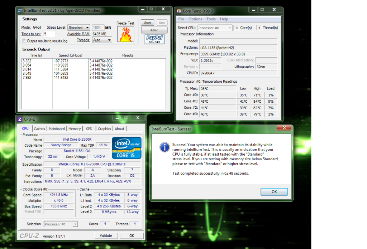The height and width of the screenshot is (249, 367).
Task: Click the VID value 1.3511v
Action: [x=210, y=60]
